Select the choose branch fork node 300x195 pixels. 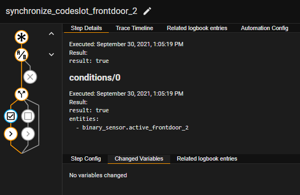coord(22,94)
